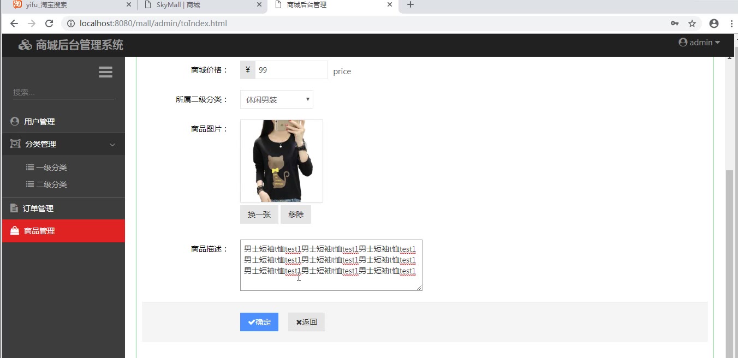This screenshot has width=738, height=358.
Task: Collapse the 分类管理 chevron
Action: pyautogui.click(x=112, y=145)
